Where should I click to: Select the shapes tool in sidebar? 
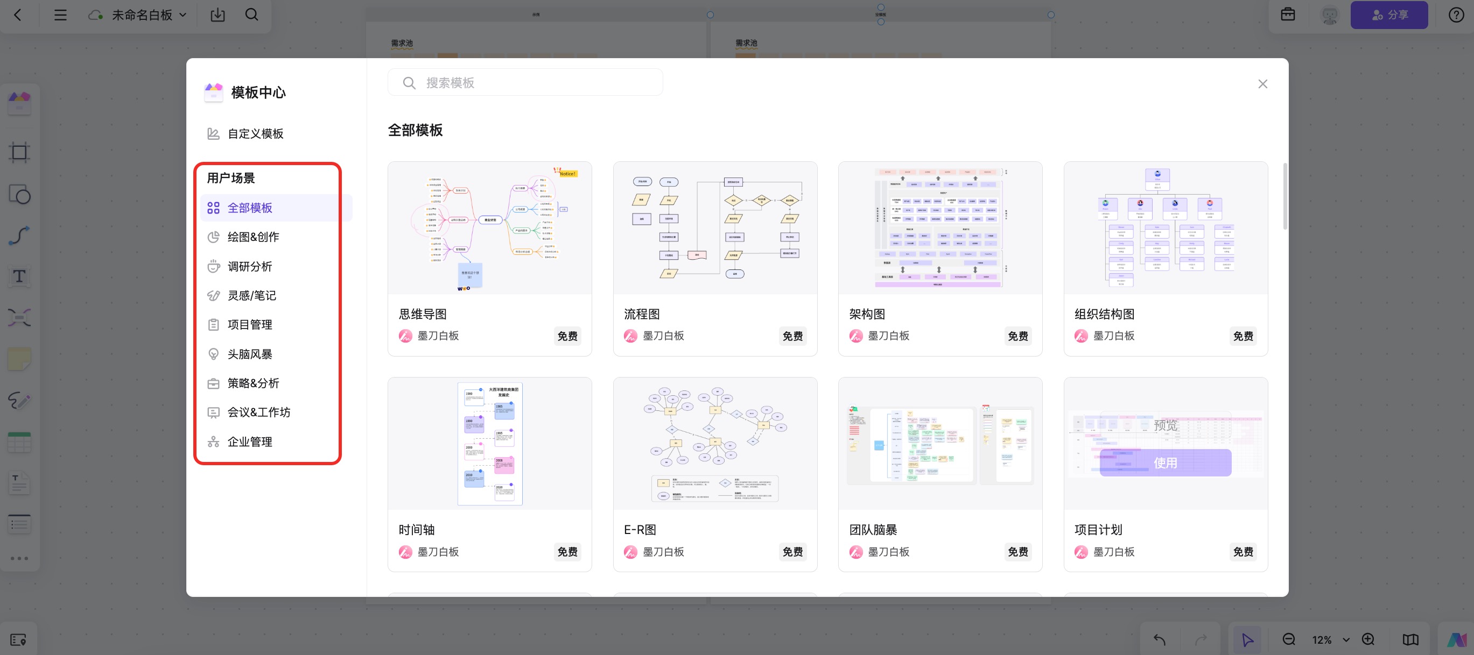pos(19,194)
